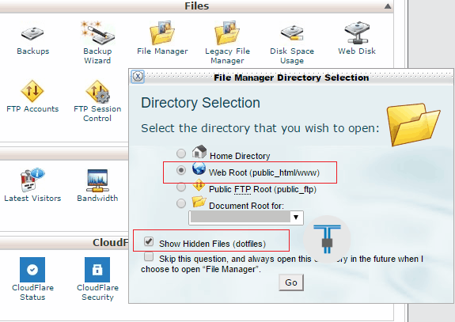Select the Document Root for radio button
The width and height of the screenshot is (455, 322).
click(x=181, y=203)
